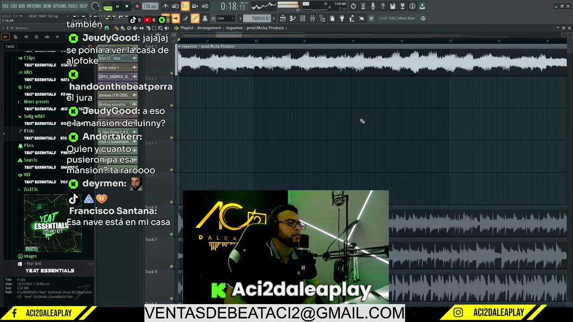Viewport: 573px width, 322px height.
Task: Open the Images folder in the browser
Action: pyautogui.click(x=30, y=256)
